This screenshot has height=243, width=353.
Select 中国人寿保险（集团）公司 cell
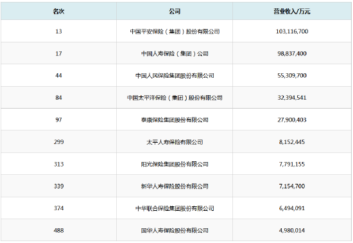point(175,53)
